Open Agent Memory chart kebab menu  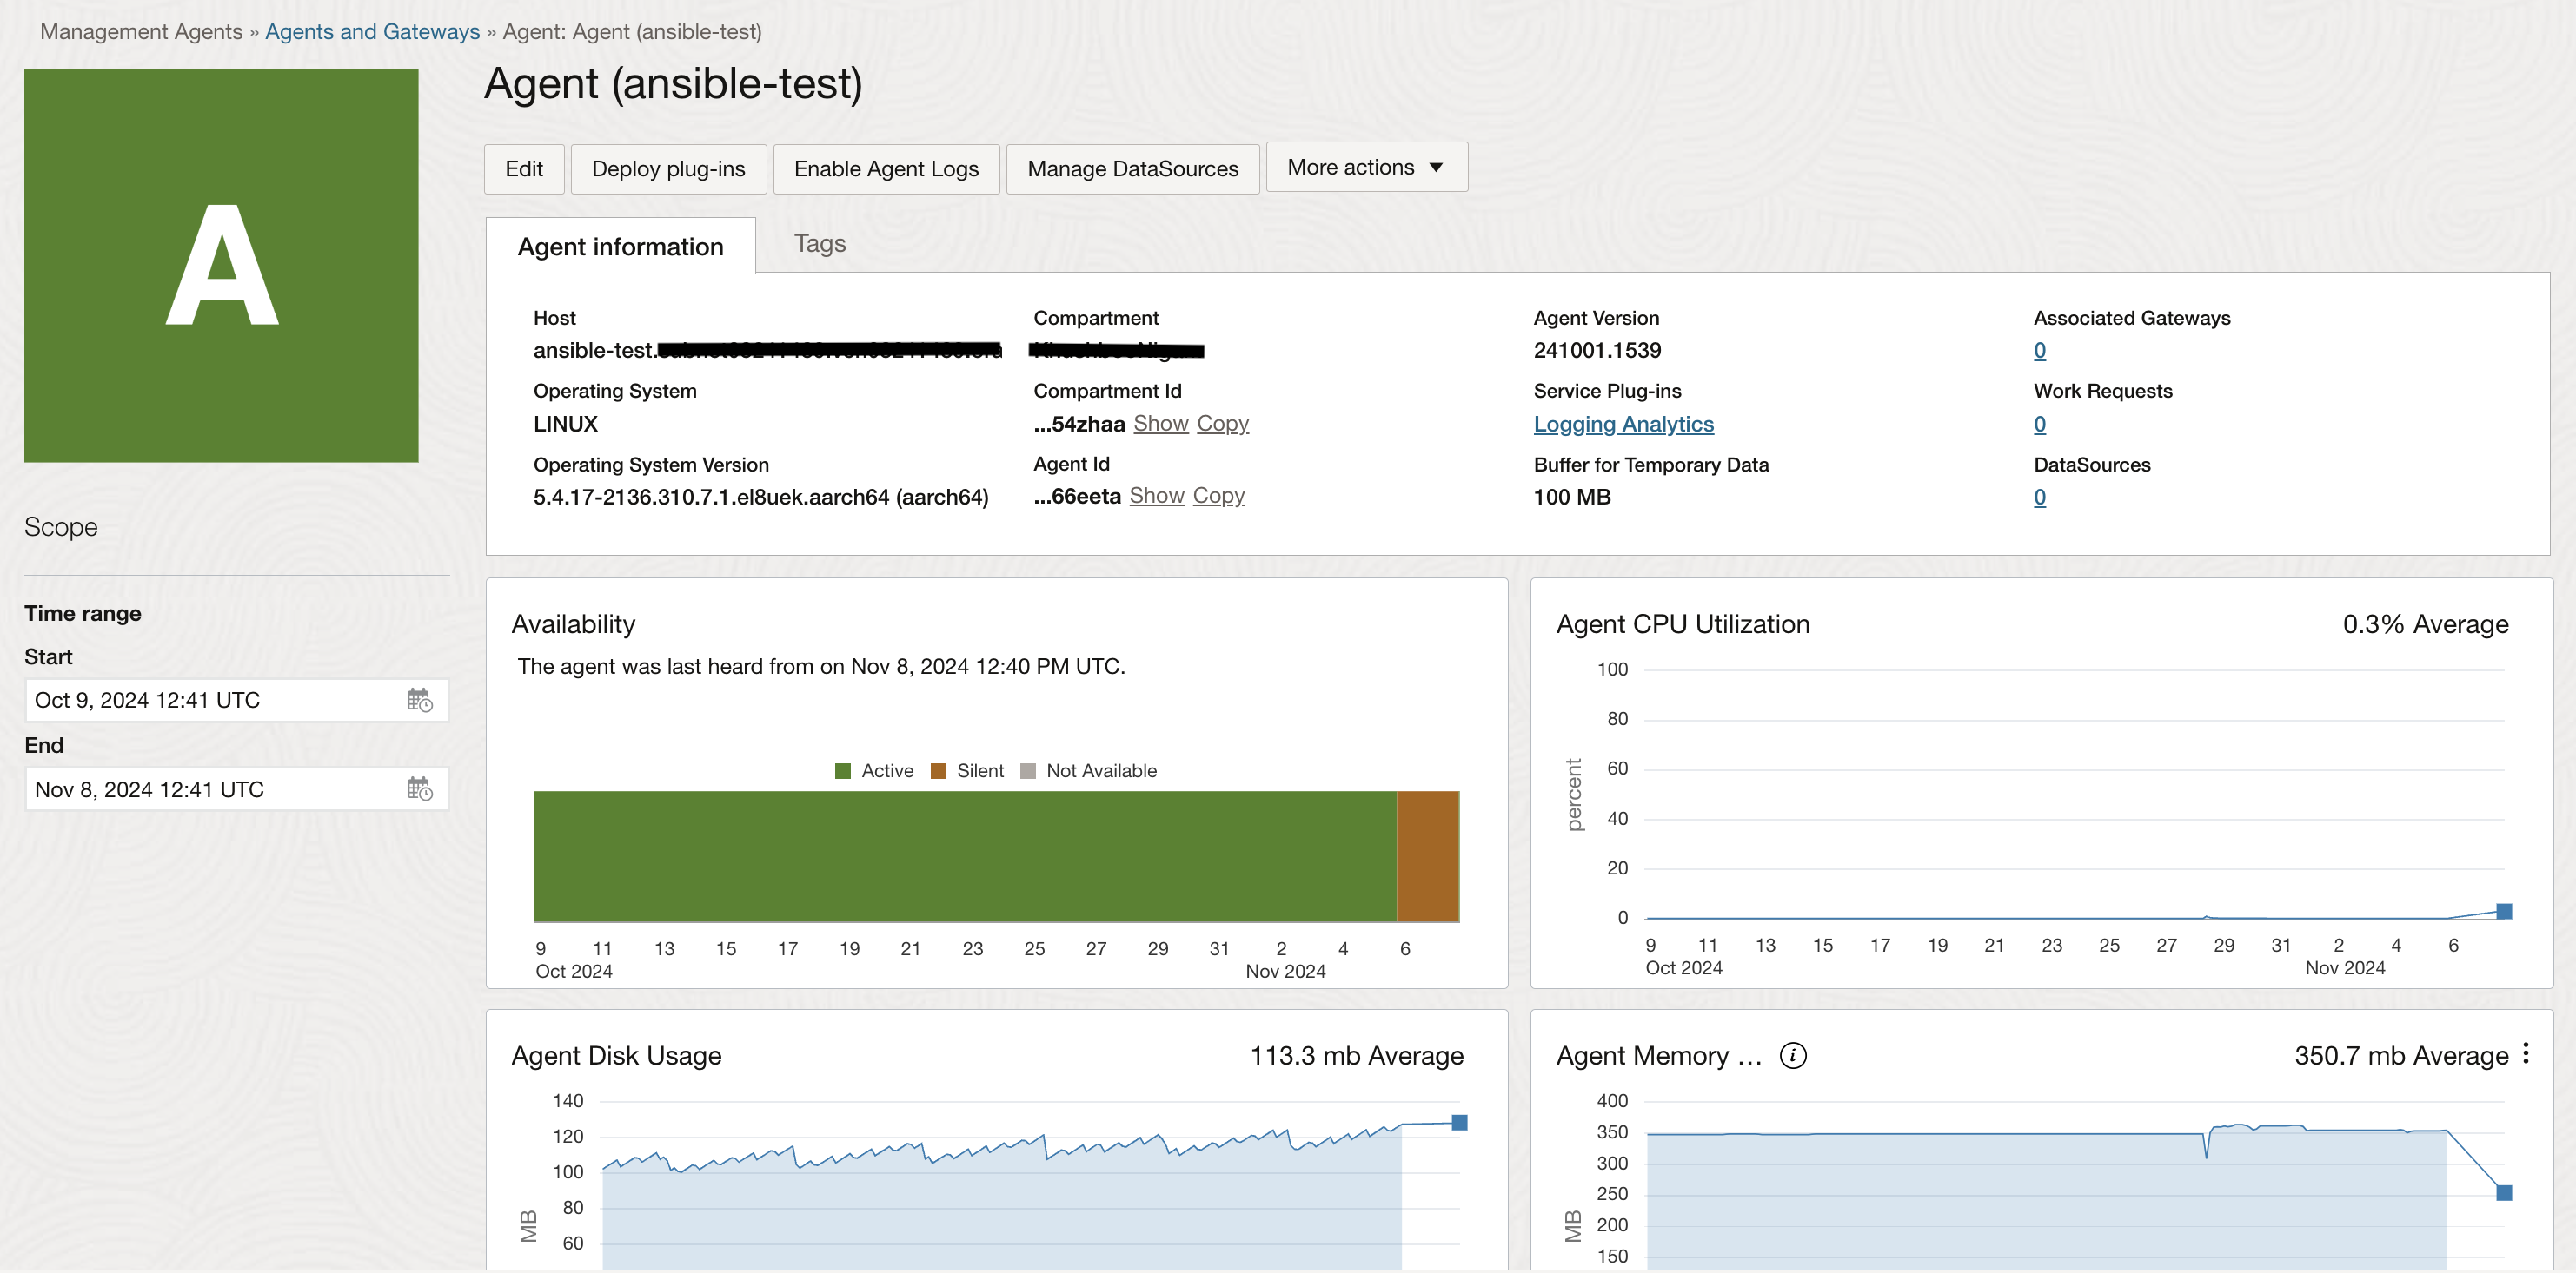tap(2526, 1053)
